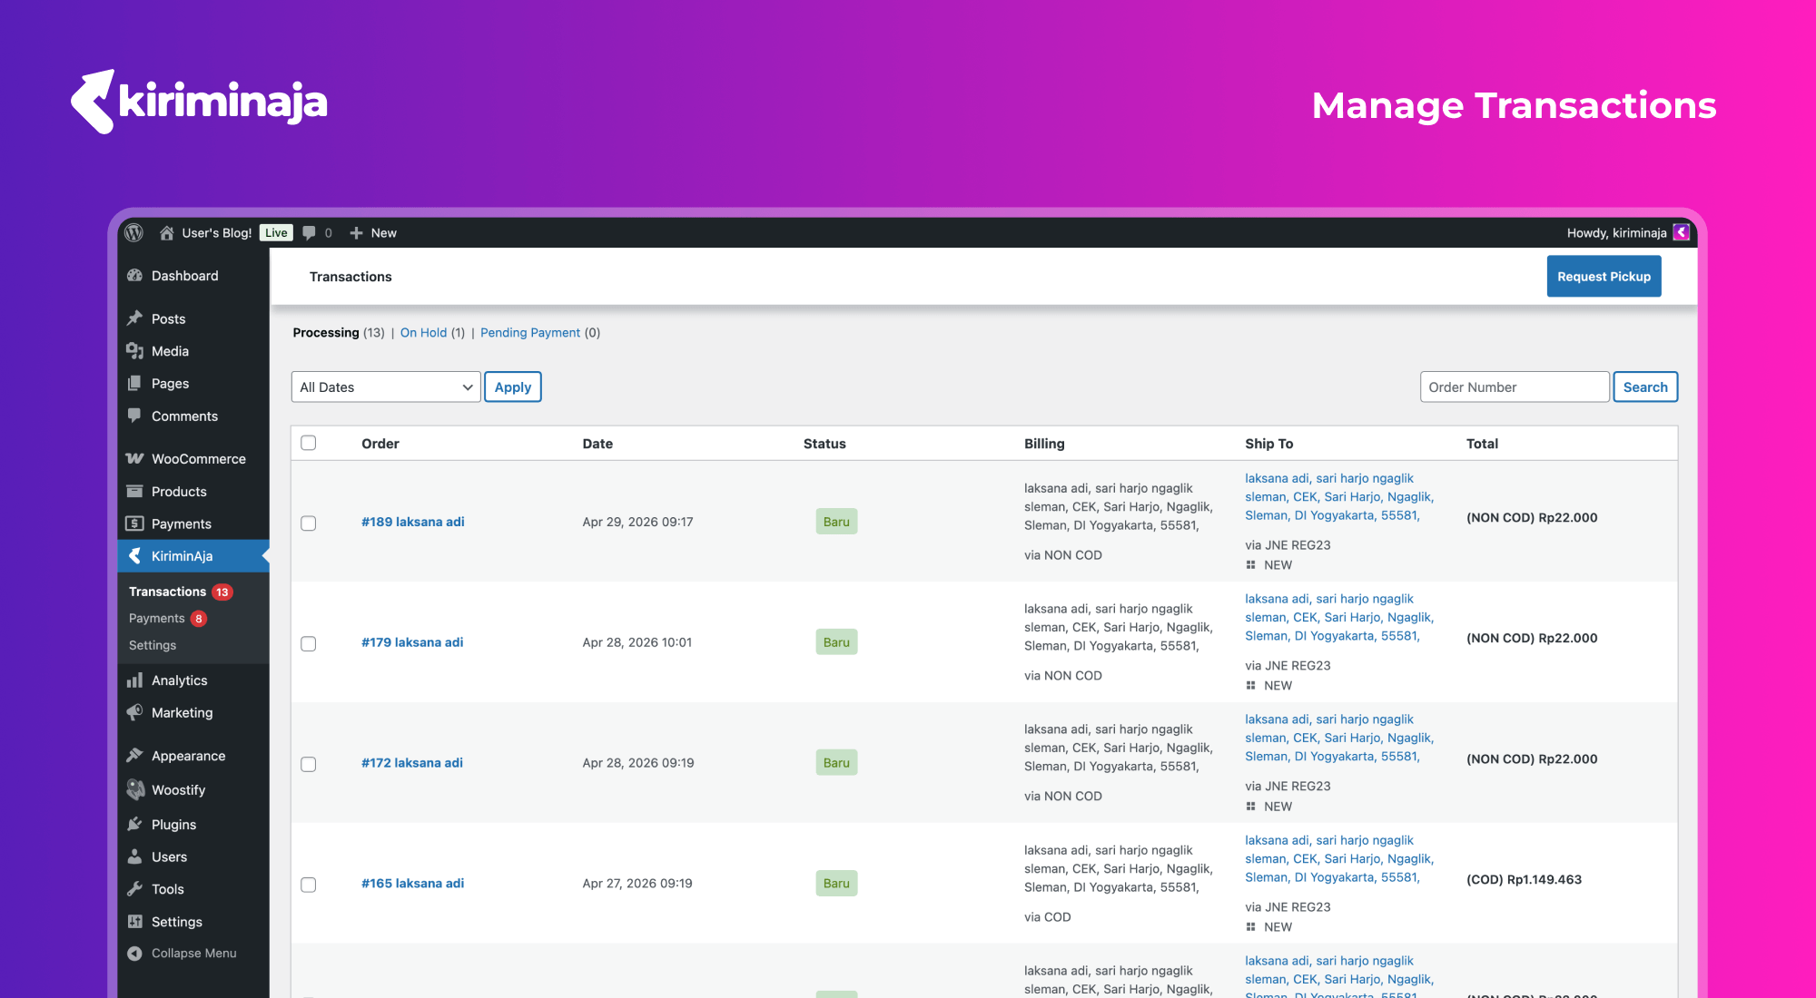Click the Dashboard gauge icon
Image resolution: width=1816 pixels, height=998 pixels.
tap(134, 276)
